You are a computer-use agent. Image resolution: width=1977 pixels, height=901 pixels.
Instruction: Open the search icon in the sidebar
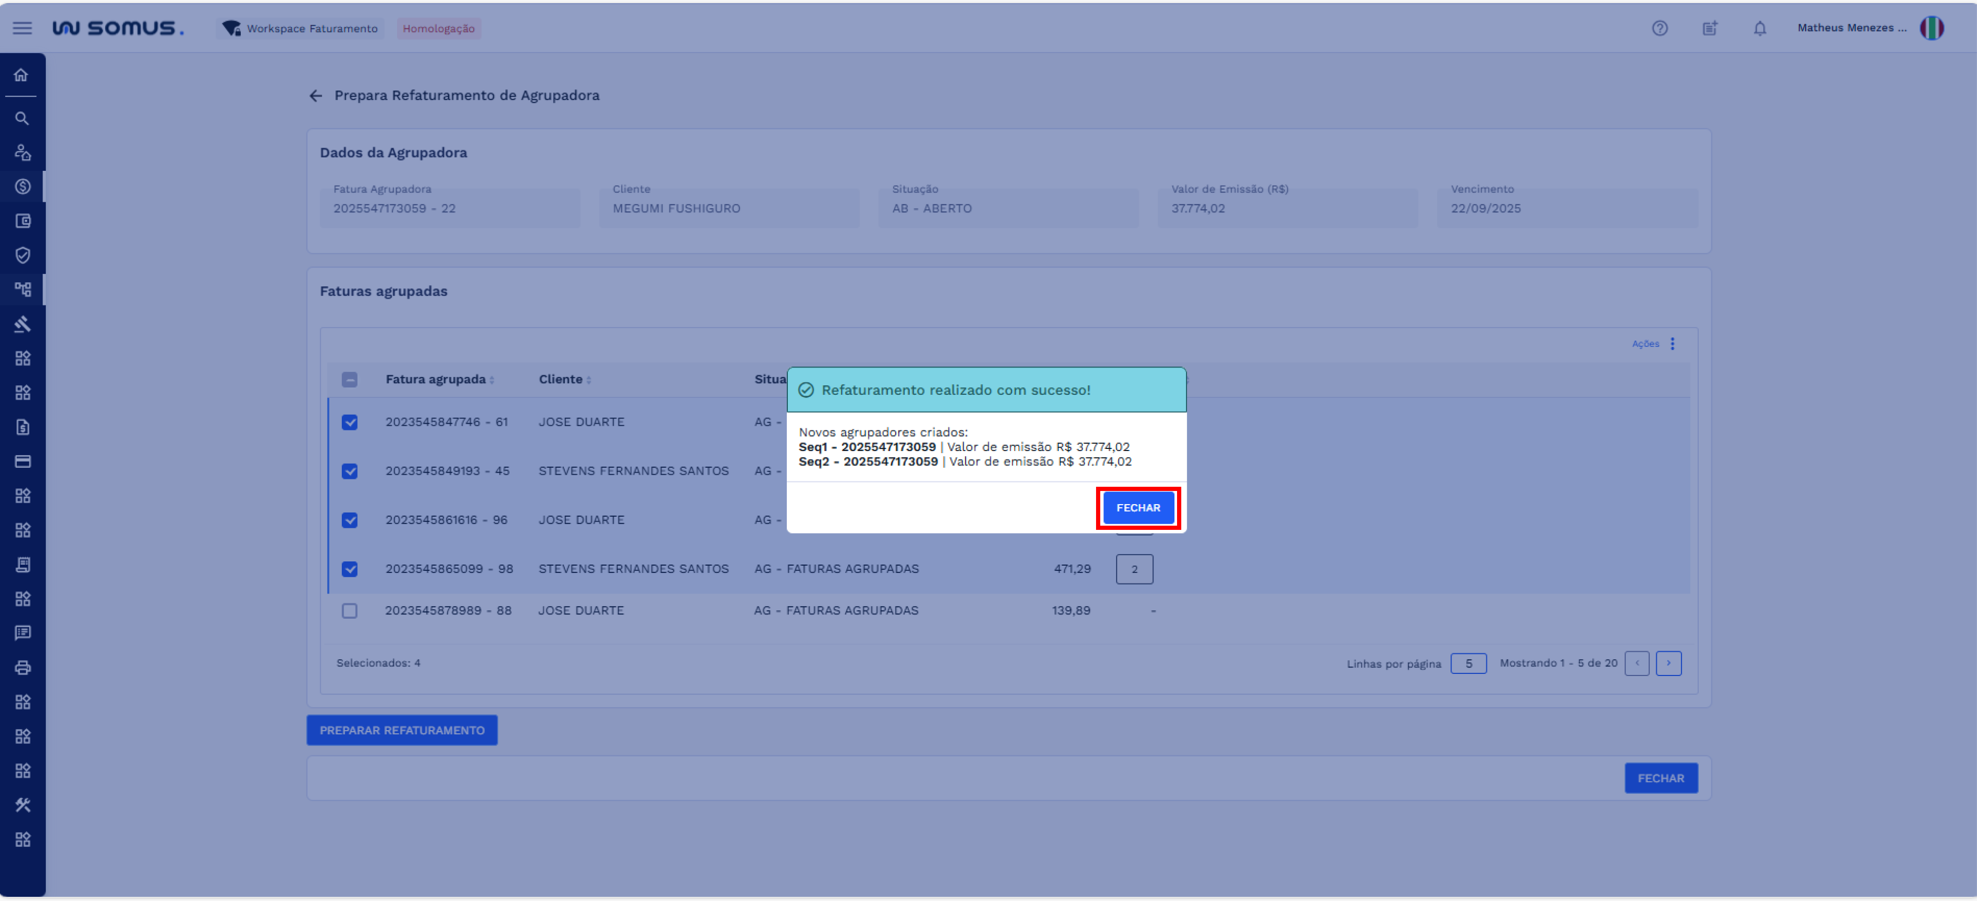[22, 119]
